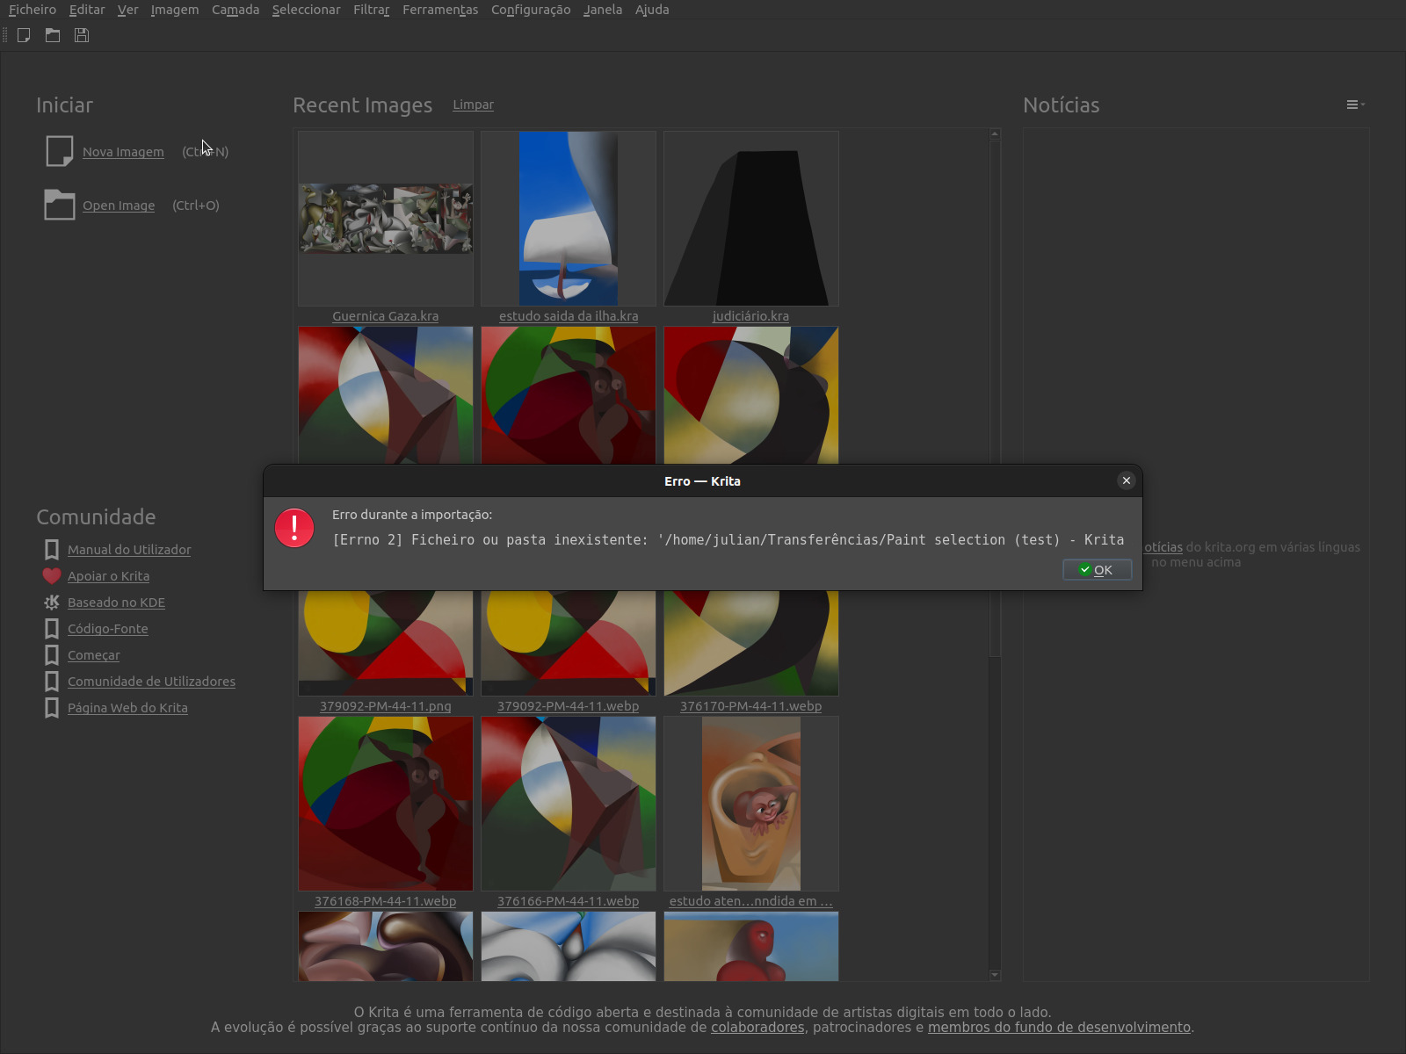This screenshot has height=1054, width=1406.
Task: Click the Open Image folder icon
Action: click(x=59, y=205)
